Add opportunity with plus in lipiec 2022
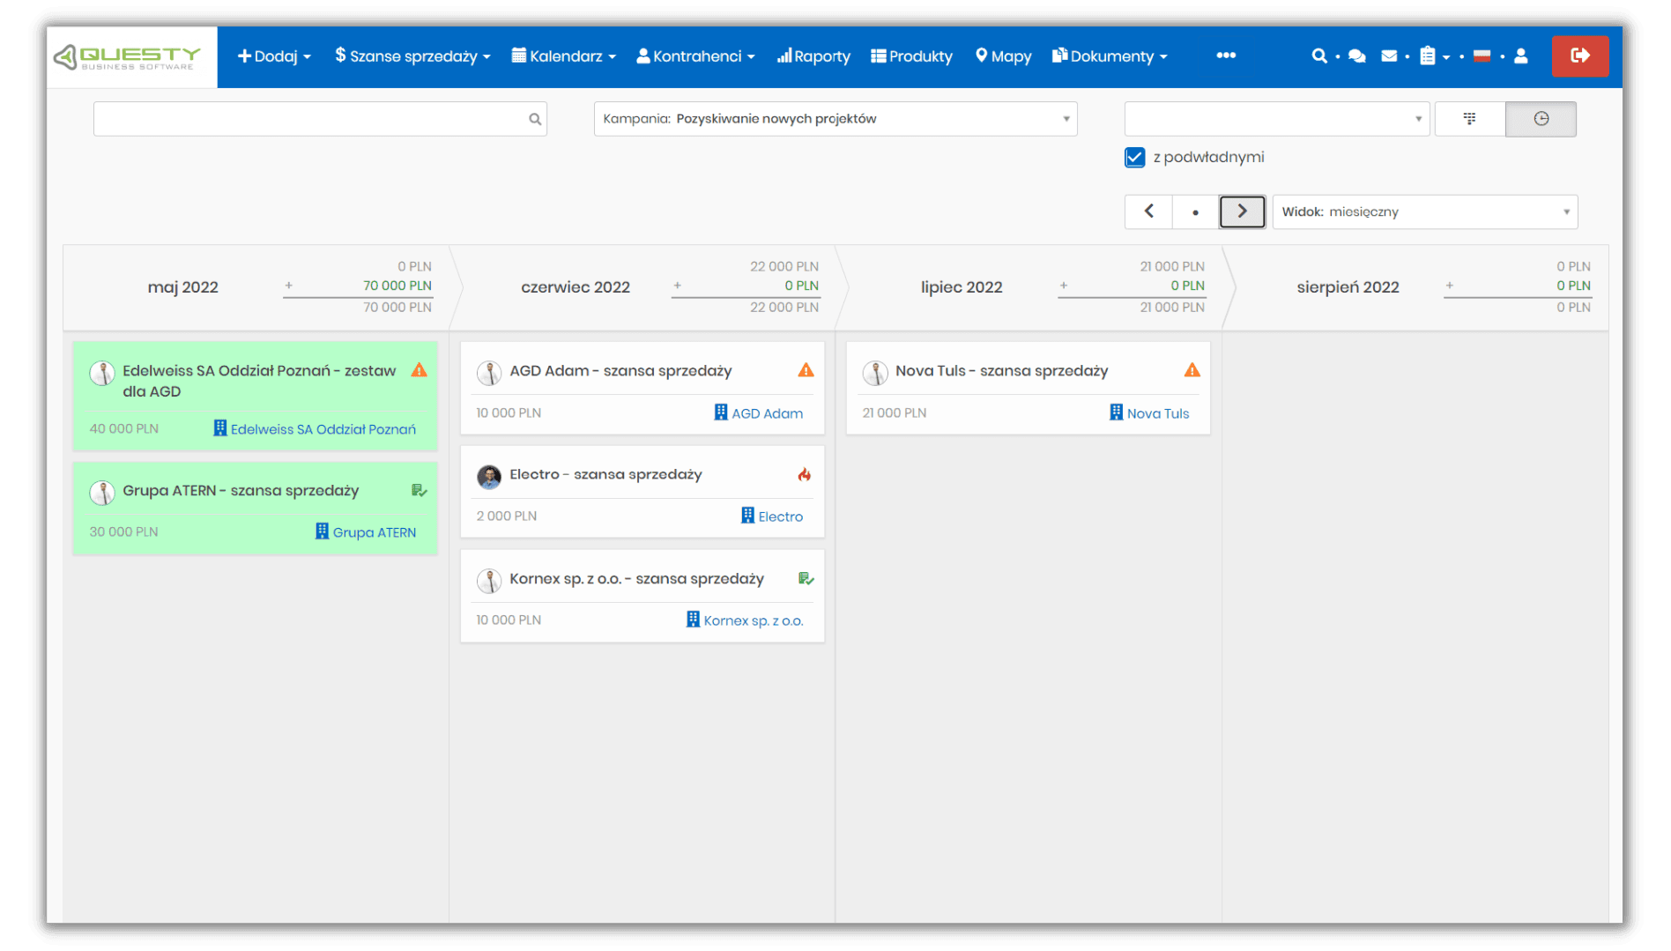 point(1064,286)
